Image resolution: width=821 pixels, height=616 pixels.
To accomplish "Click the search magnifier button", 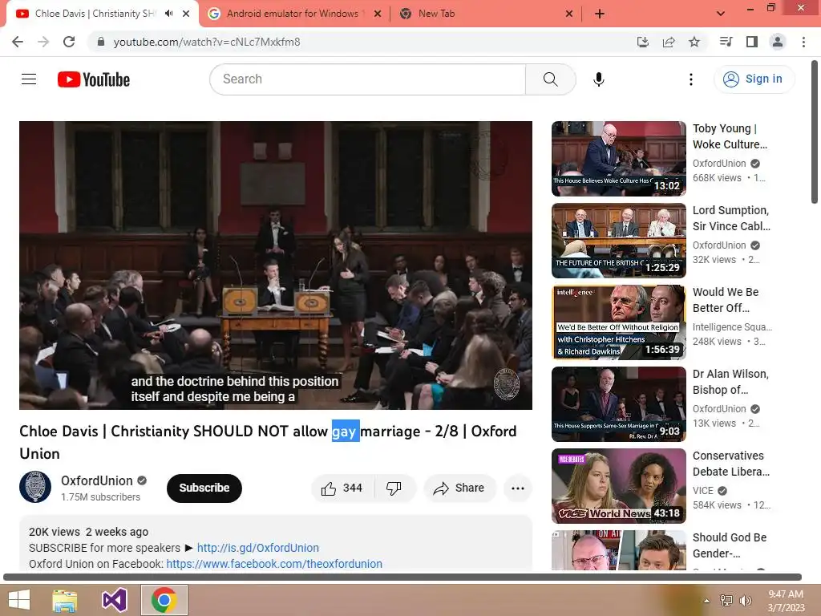I will pos(550,79).
